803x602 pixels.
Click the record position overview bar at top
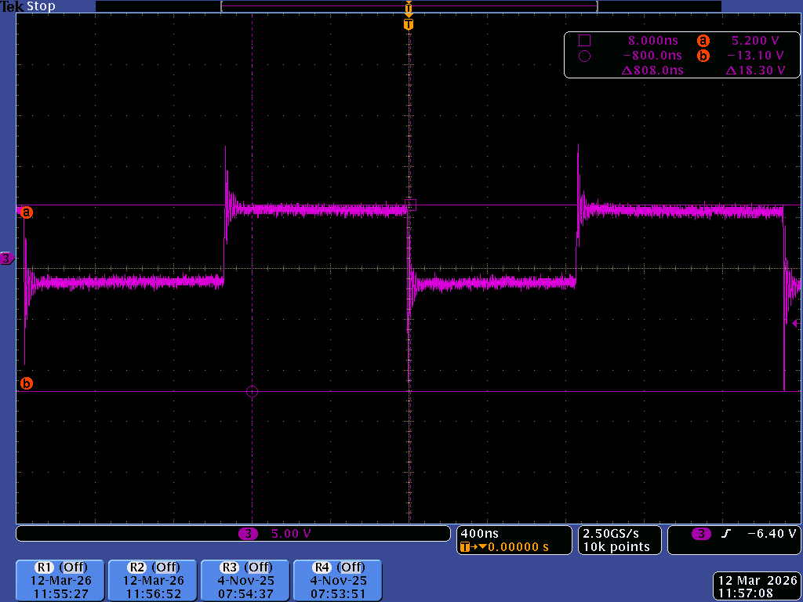point(409,6)
